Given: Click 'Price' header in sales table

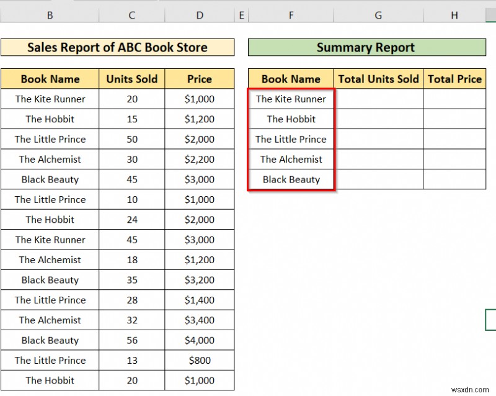Looking at the screenshot, I should pyautogui.click(x=199, y=79).
